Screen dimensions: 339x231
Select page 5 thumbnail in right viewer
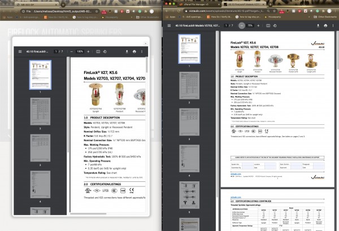point(189,195)
